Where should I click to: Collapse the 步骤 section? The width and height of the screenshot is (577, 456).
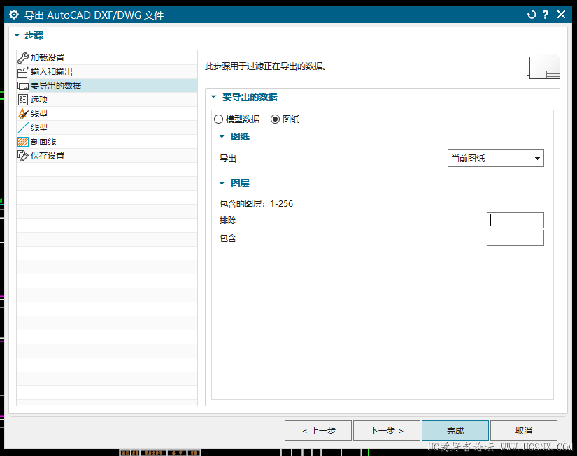[x=17, y=36]
